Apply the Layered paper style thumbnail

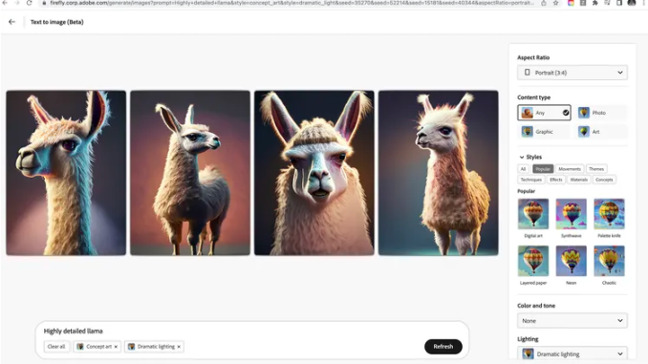533,261
